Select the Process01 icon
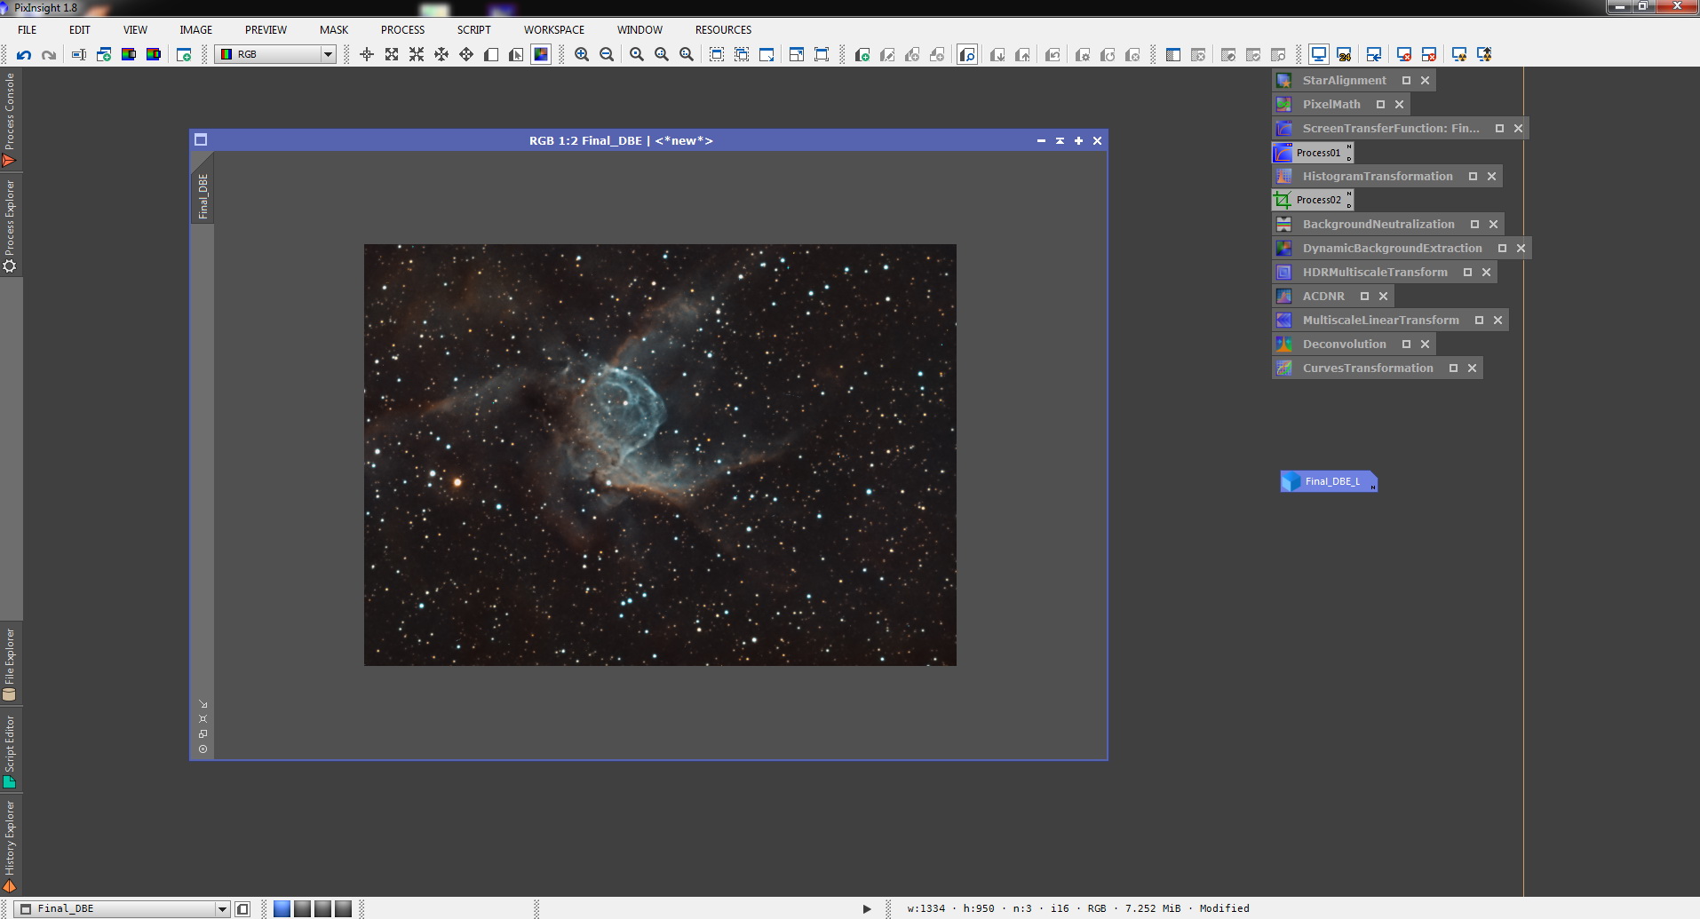The image size is (1700, 919). pyautogui.click(x=1313, y=153)
